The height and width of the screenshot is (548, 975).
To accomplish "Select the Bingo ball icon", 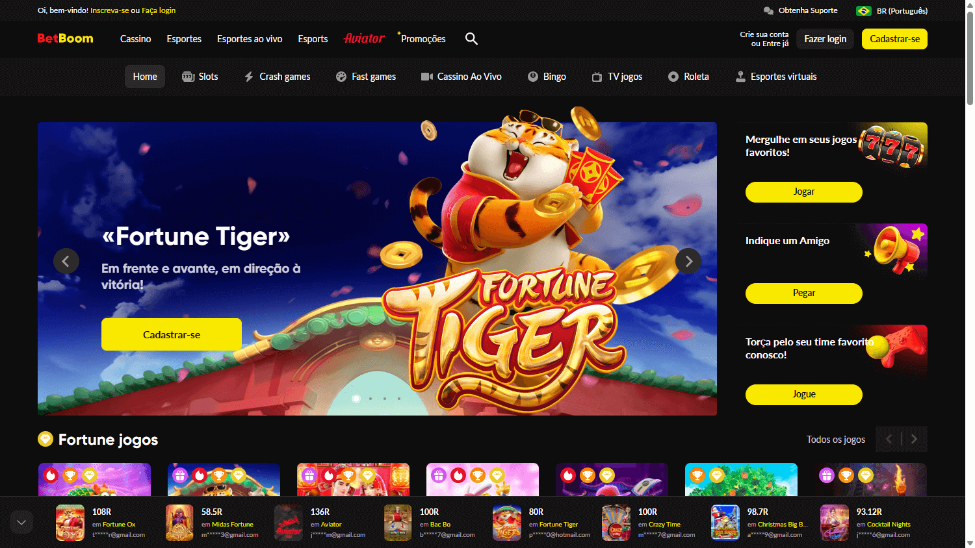I will click(x=532, y=76).
